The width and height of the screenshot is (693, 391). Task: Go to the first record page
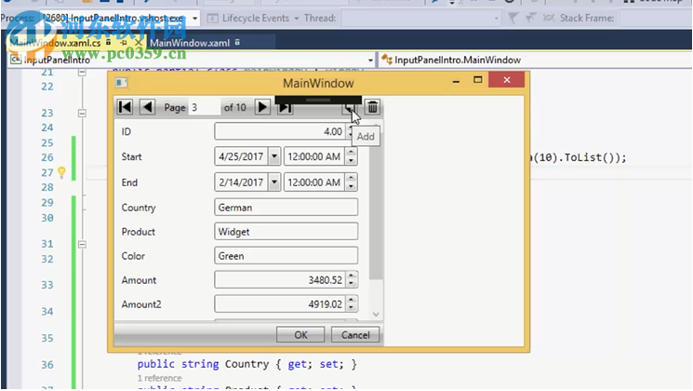tap(125, 108)
